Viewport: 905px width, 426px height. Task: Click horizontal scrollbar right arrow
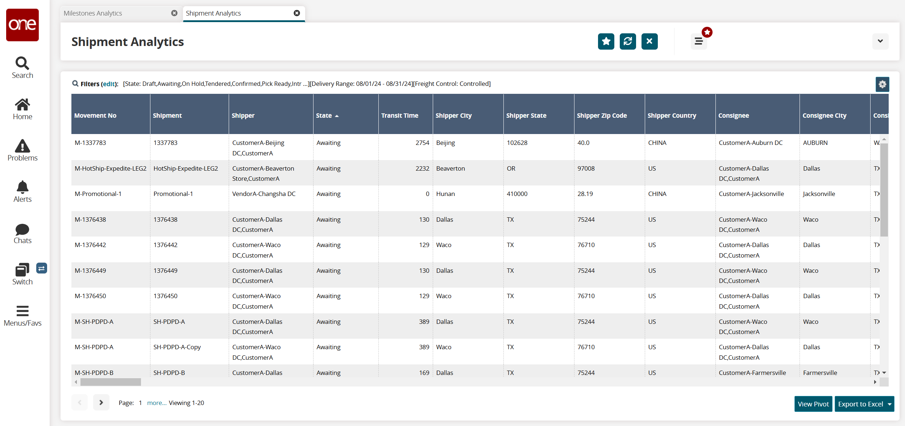click(875, 382)
